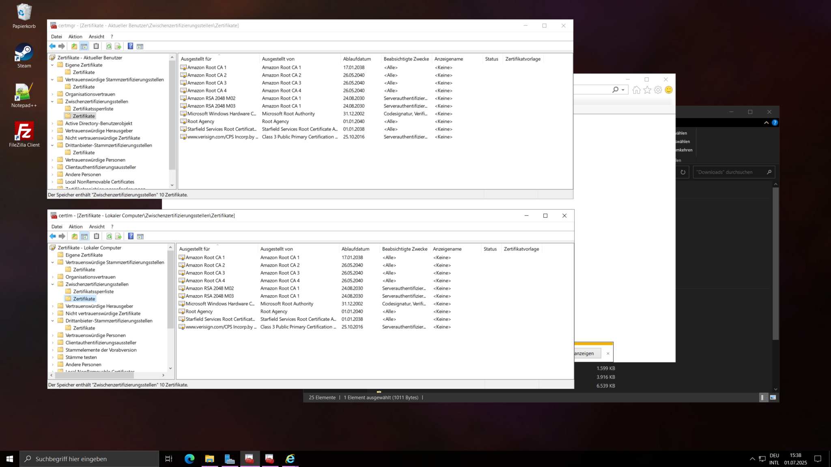
Task: Expand Active Directory-Benutzerobjekt tree node
Action: click(x=52, y=123)
